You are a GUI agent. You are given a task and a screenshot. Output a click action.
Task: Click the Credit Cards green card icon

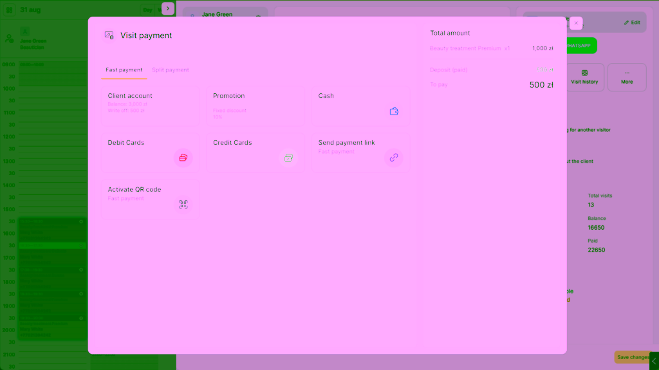[288, 158]
